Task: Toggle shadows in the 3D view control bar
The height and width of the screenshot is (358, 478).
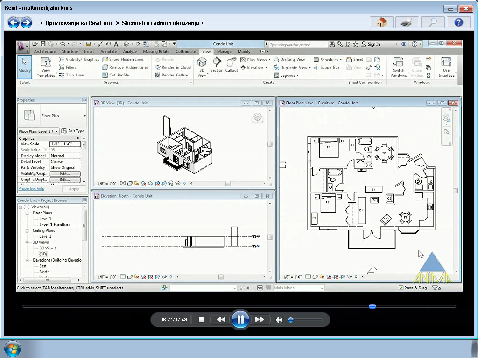Action: pyautogui.click(x=143, y=182)
